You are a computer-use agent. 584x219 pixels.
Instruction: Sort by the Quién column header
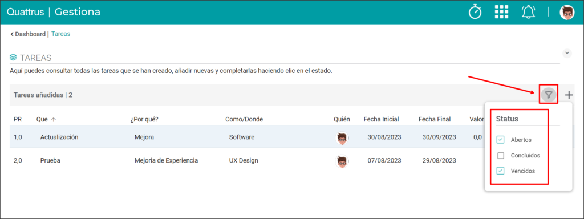(x=342, y=120)
